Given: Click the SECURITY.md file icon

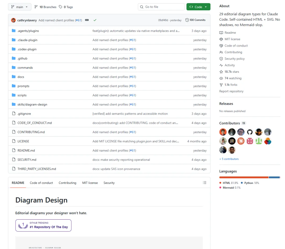Looking at the screenshot, I should [x=14, y=159].
